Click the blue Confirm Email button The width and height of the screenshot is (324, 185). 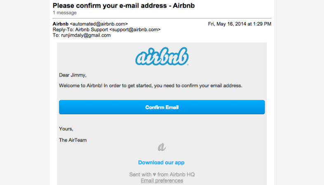(x=162, y=107)
